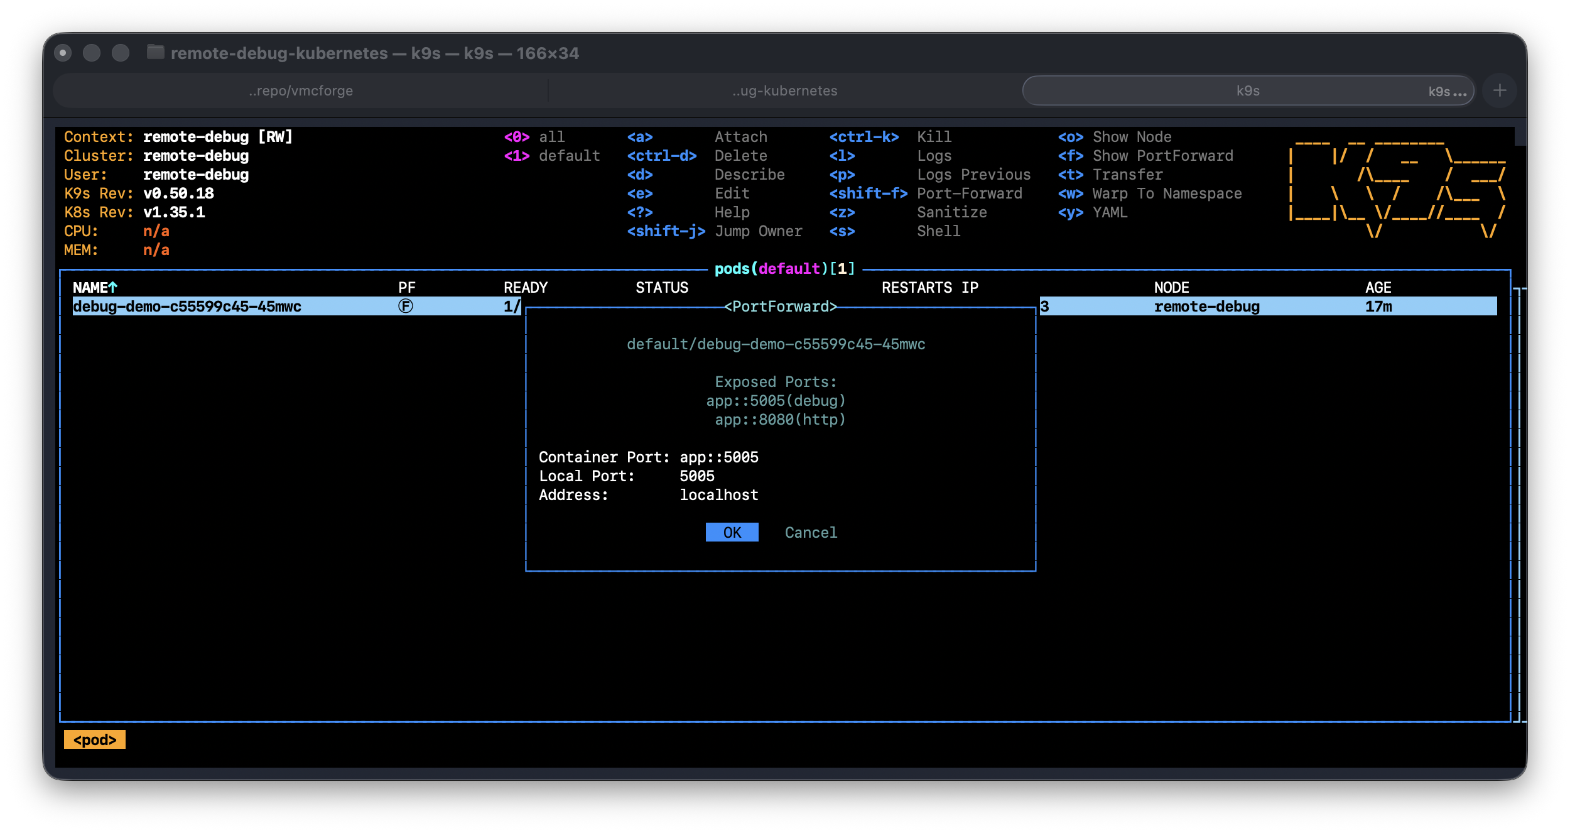
Task: Click the PF column header
Action: click(407, 287)
